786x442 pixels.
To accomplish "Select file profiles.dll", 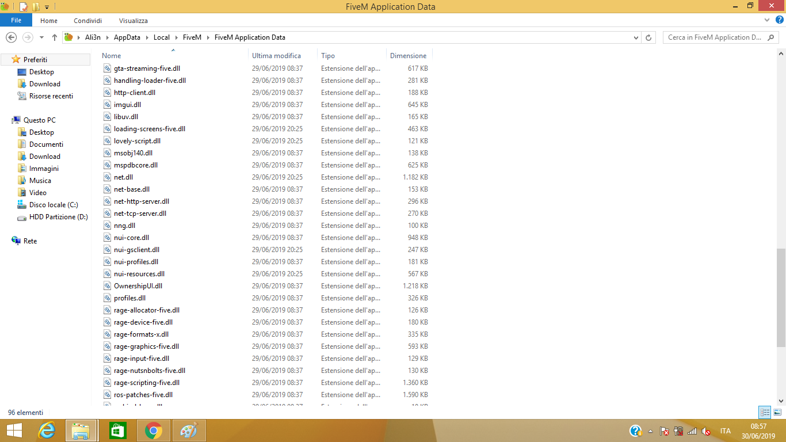I will tap(129, 298).
